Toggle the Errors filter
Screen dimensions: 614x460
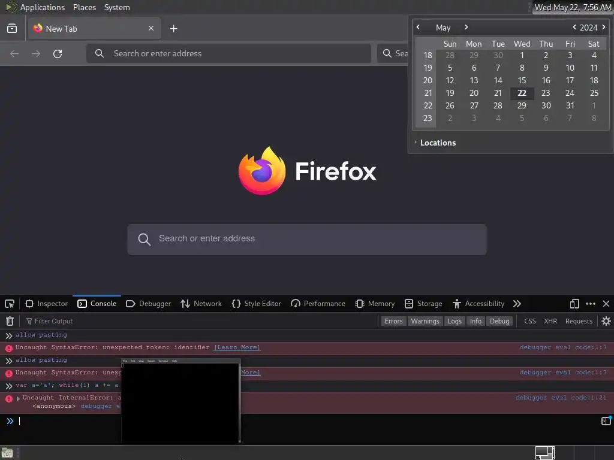tap(393, 321)
